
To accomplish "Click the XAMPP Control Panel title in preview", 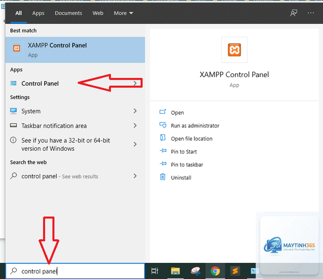I will click(234, 74).
